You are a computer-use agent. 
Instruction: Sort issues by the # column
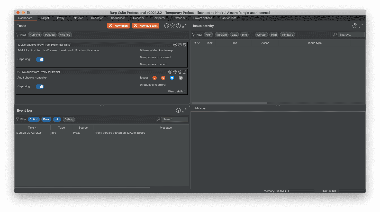197,43
